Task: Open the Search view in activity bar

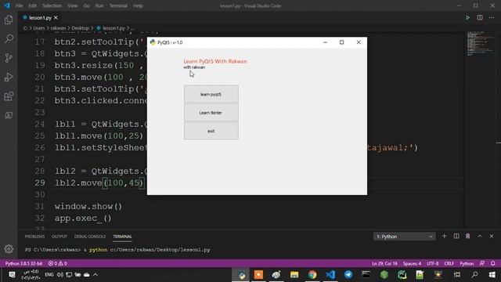Action: point(9,38)
